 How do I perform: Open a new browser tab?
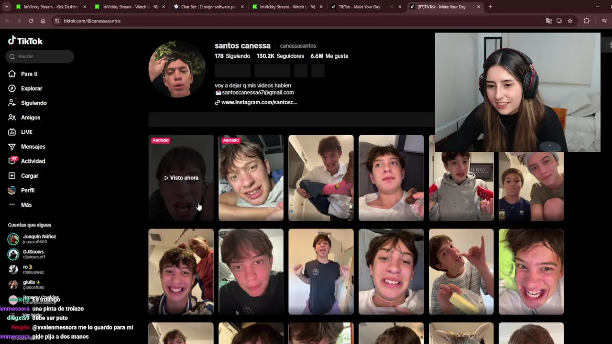coord(491,7)
